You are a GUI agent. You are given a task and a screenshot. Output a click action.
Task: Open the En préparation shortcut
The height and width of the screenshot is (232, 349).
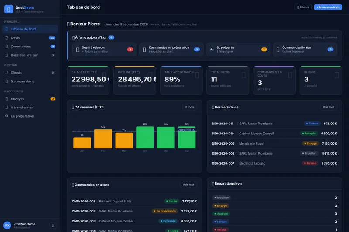30,116
